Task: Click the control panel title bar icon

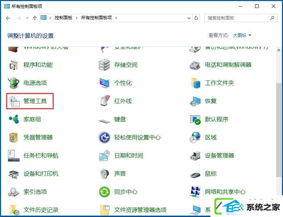Action: (7, 6)
